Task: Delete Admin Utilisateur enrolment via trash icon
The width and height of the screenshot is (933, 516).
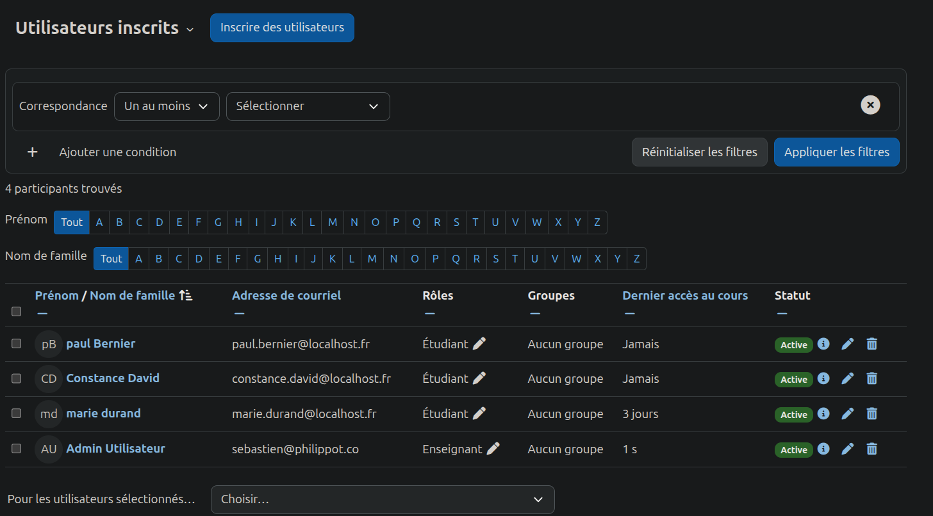Action: pos(871,449)
